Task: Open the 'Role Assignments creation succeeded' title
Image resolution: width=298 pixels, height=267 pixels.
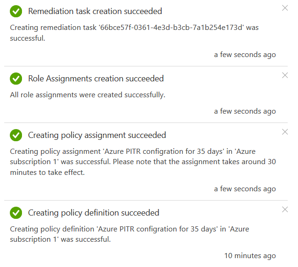Action: (96, 79)
